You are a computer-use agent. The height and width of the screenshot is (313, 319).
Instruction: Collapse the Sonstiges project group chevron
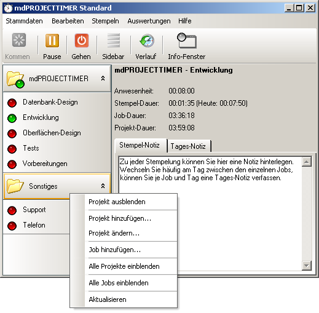103,186
